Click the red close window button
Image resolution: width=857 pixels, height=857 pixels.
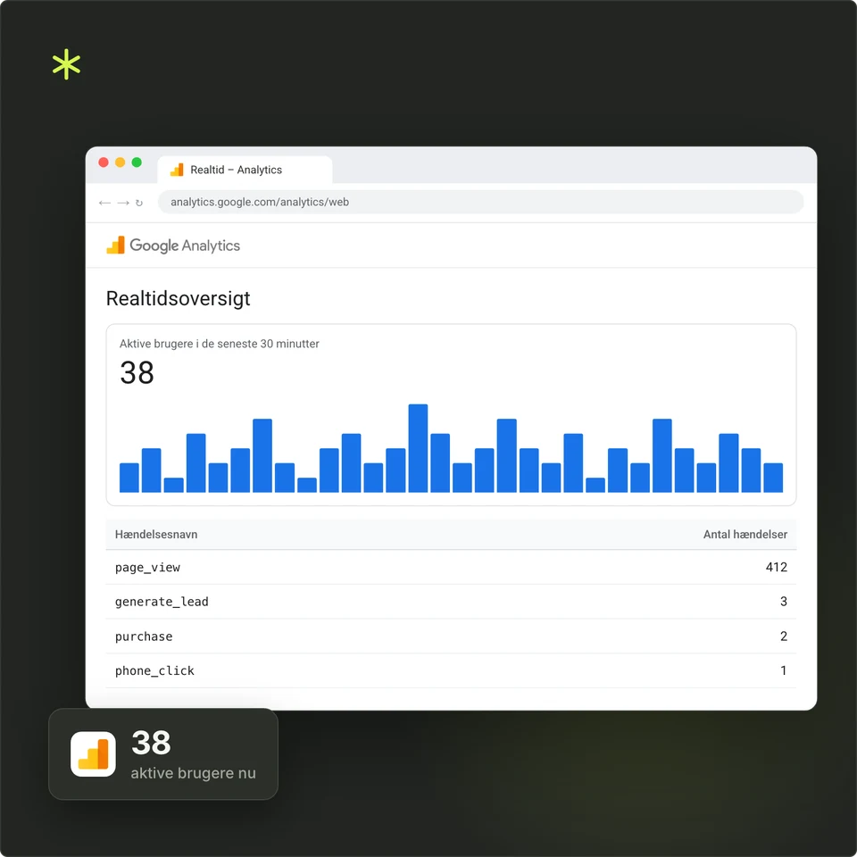click(x=104, y=162)
